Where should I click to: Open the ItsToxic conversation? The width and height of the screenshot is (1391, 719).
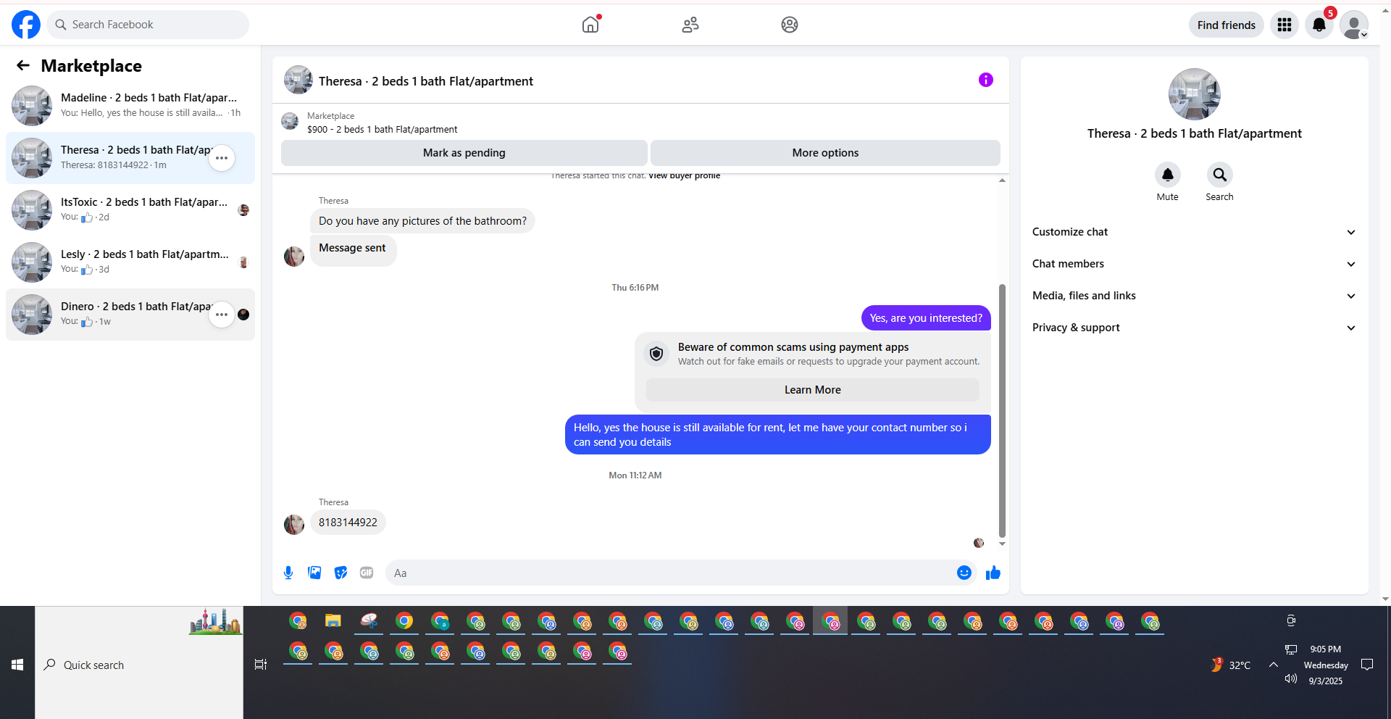coord(130,210)
